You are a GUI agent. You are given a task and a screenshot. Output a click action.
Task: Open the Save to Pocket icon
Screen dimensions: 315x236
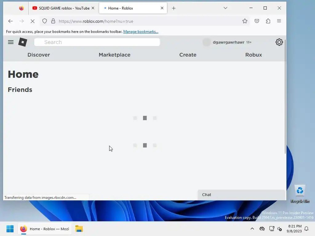coord(257,21)
